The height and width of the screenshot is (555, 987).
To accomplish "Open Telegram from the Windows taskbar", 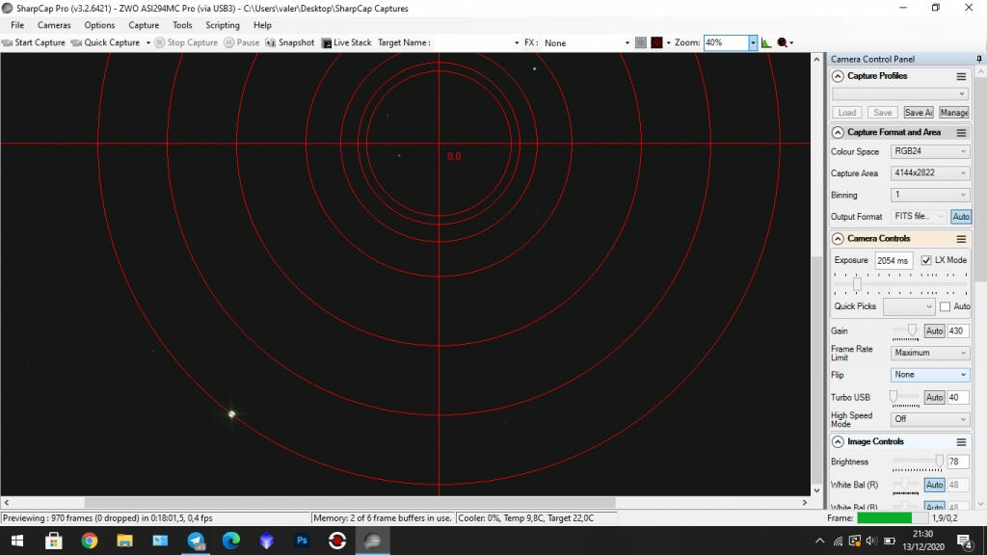I will click(197, 541).
